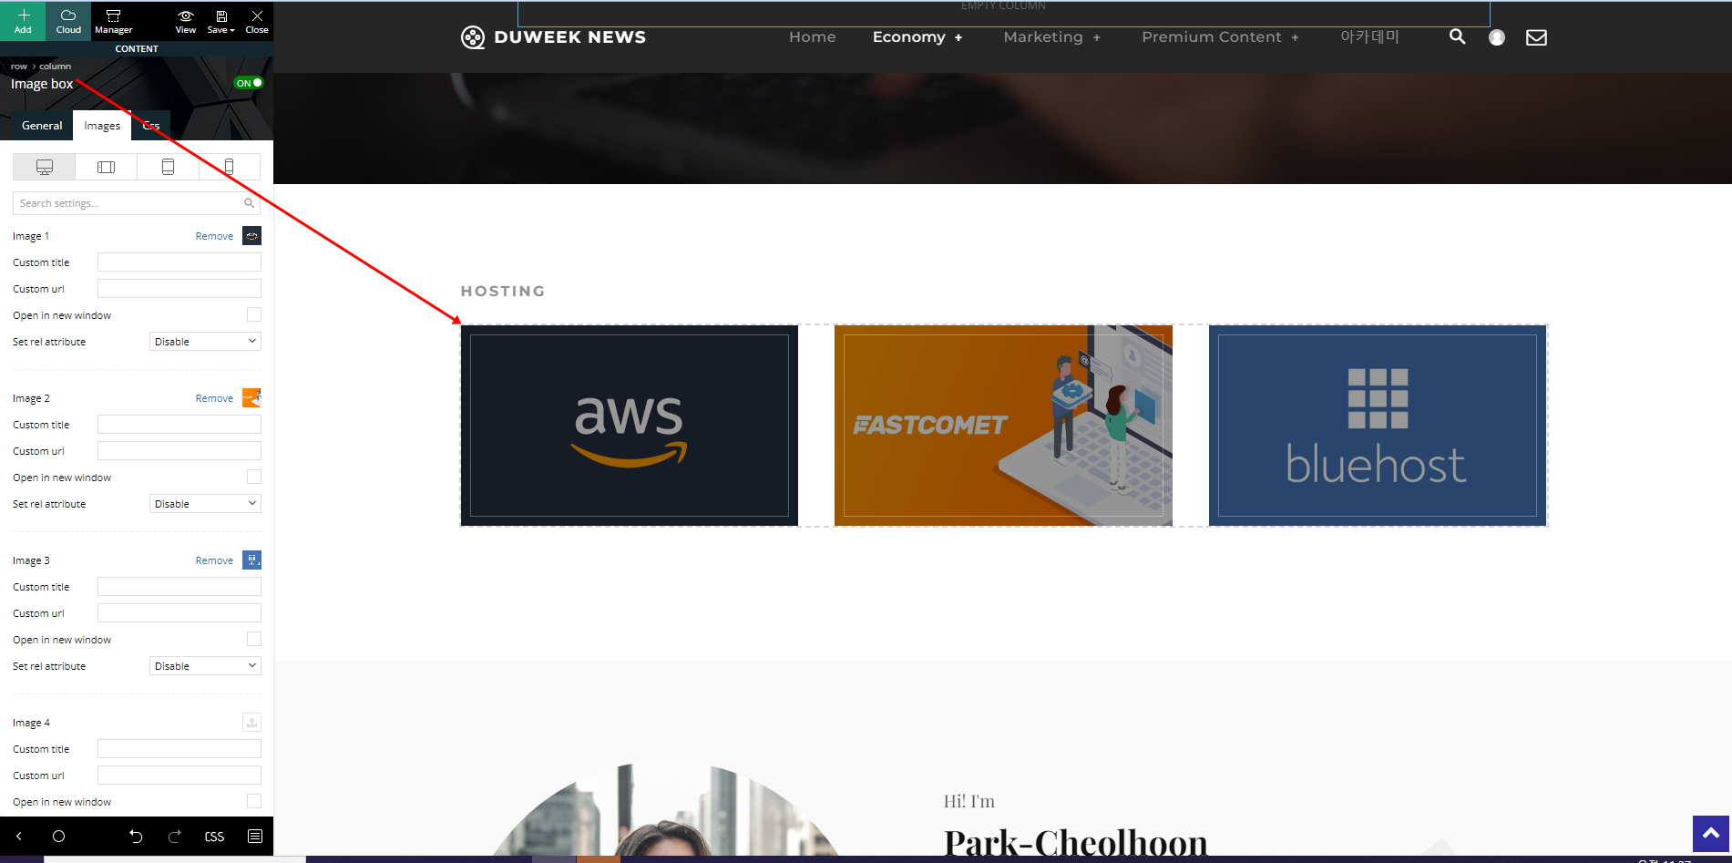Remove Image 2

[214, 398]
